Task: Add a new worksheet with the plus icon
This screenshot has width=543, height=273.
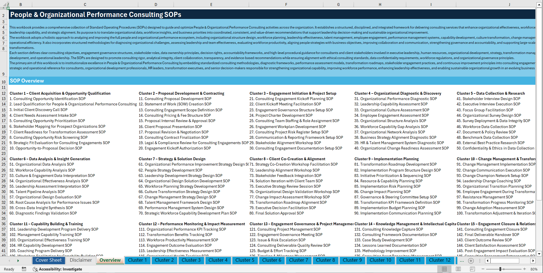Action: click(x=471, y=261)
